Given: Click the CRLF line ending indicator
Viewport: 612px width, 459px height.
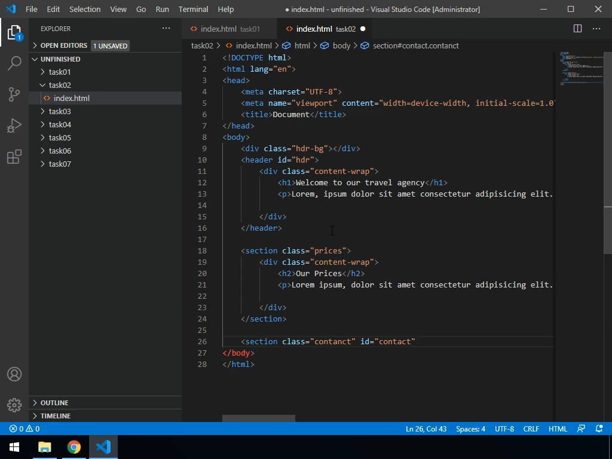Looking at the screenshot, I should point(531,429).
